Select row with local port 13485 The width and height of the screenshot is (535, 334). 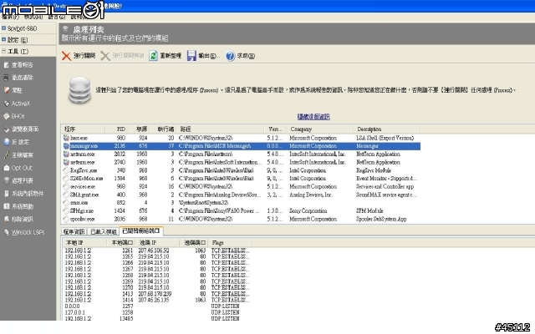tap(157, 318)
